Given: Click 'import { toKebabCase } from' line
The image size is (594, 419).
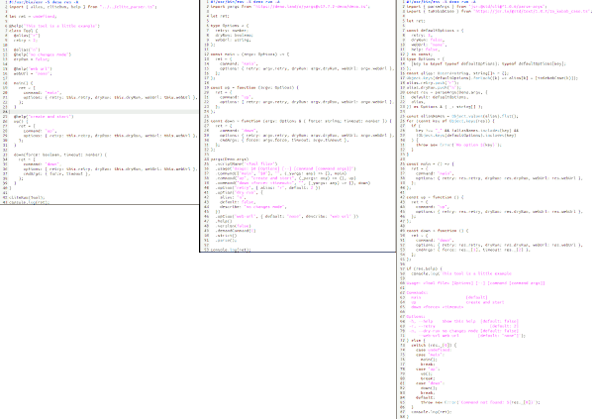Looking at the screenshot, I should click(499, 11).
